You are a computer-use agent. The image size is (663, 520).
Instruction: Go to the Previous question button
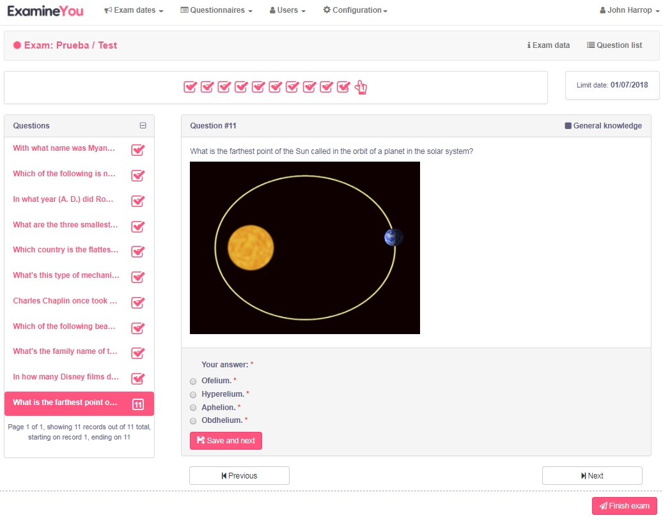click(x=239, y=476)
